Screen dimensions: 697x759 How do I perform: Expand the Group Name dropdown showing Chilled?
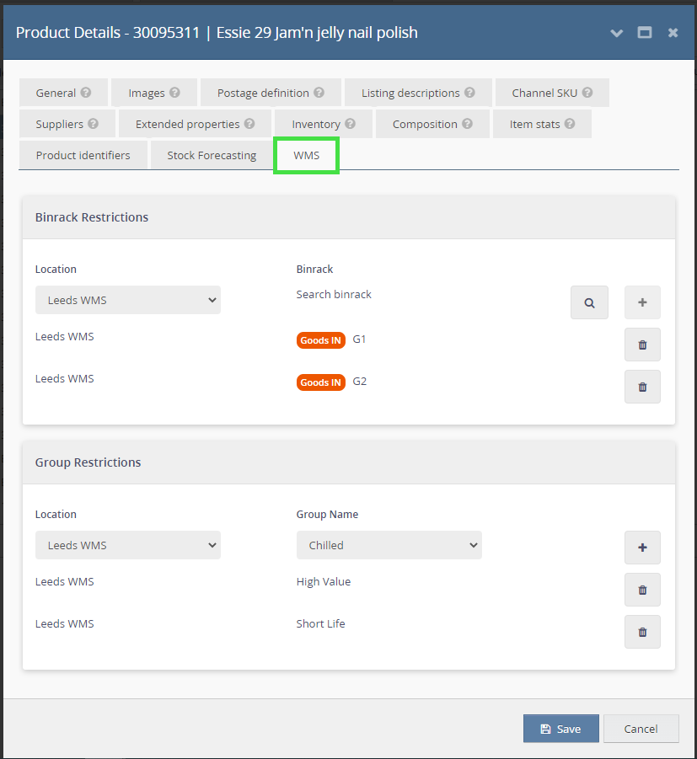pos(389,545)
